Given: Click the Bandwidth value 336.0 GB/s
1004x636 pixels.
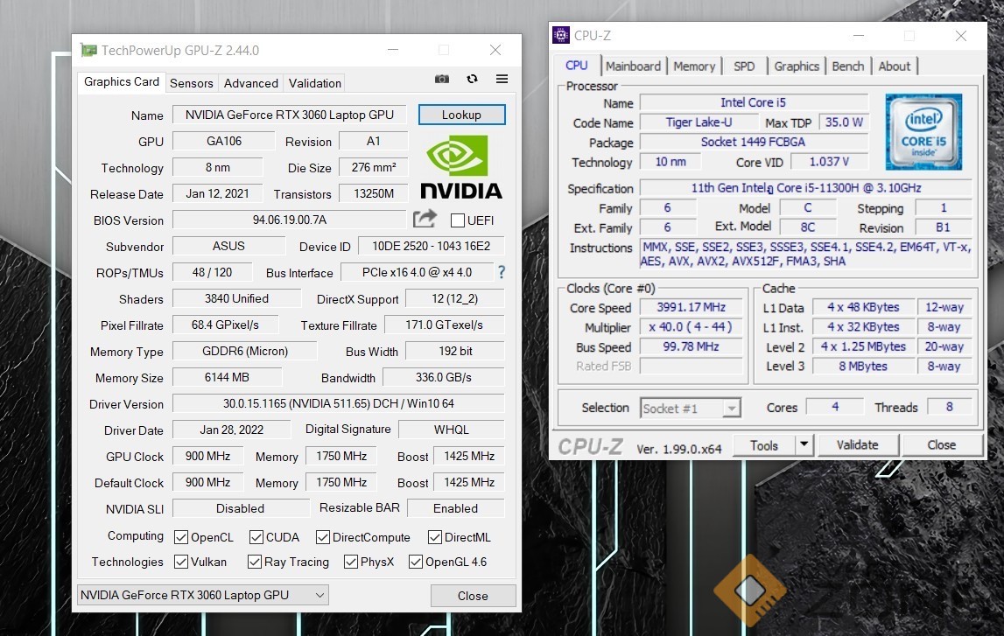Looking at the screenshot, I should pyautogui.click(x=444, y=378).
